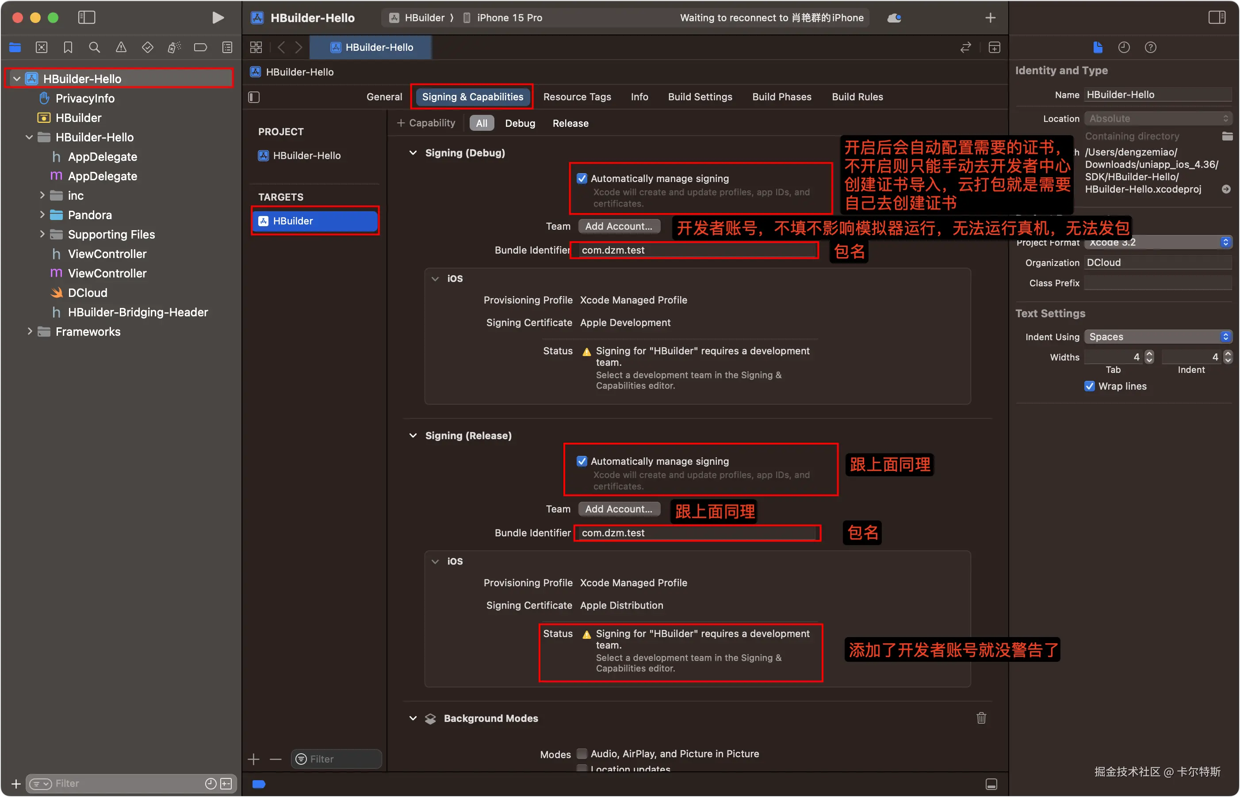The height and width of the screenshot is (797, 1240).
Task: Click the + Capability button
Action: [426, 123]
